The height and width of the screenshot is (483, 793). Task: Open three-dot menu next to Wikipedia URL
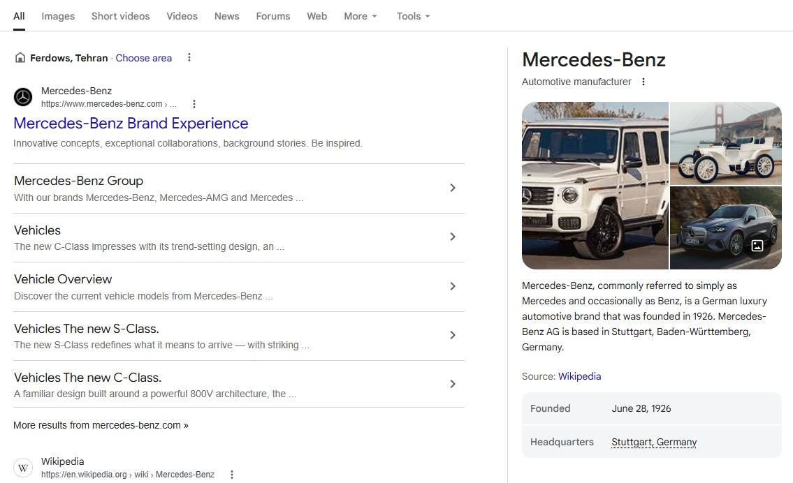(232, 475)
